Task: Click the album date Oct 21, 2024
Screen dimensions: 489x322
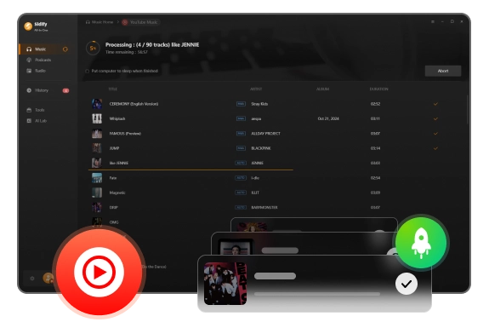Action: [328, 118]
